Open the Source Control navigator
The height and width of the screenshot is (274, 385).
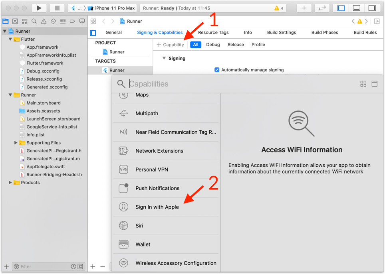[x=15, y=22]
